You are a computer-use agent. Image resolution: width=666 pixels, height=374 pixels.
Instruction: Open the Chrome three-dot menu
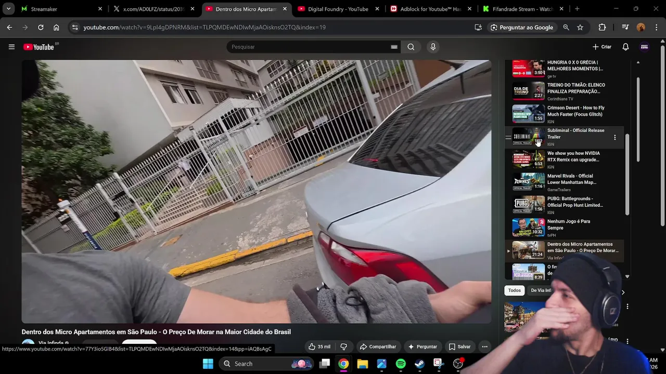coord(656,27)
